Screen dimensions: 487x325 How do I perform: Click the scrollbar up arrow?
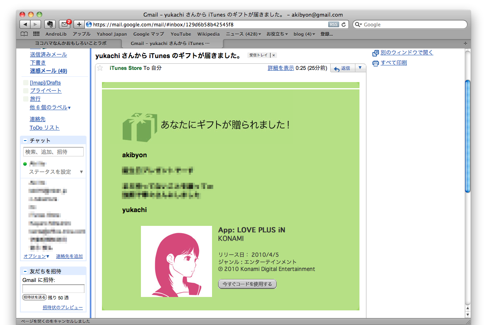468,308
